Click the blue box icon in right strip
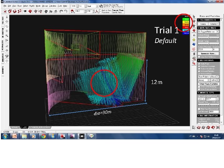The image size is (224, 168). pyautogui.click(x=194, y=44)
